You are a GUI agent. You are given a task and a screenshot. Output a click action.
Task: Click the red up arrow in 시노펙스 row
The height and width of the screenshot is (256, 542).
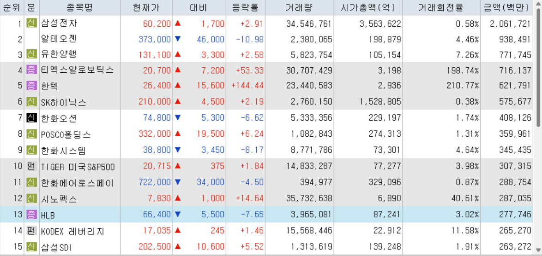[x=178, y=198]
